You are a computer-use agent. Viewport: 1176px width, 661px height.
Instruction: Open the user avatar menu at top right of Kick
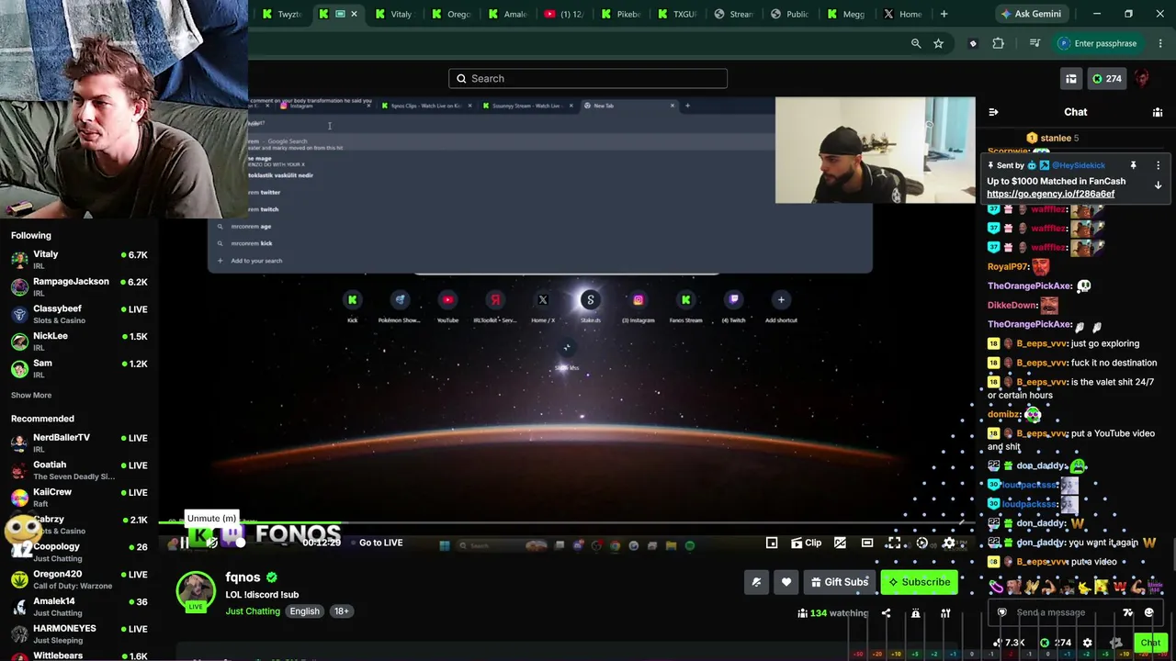tap(1142, 79)
